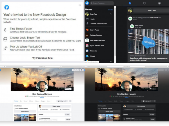This screenshot has width=169, height=126.
Task: Click Rediger profil on the light profile
Action: (62, 101)
